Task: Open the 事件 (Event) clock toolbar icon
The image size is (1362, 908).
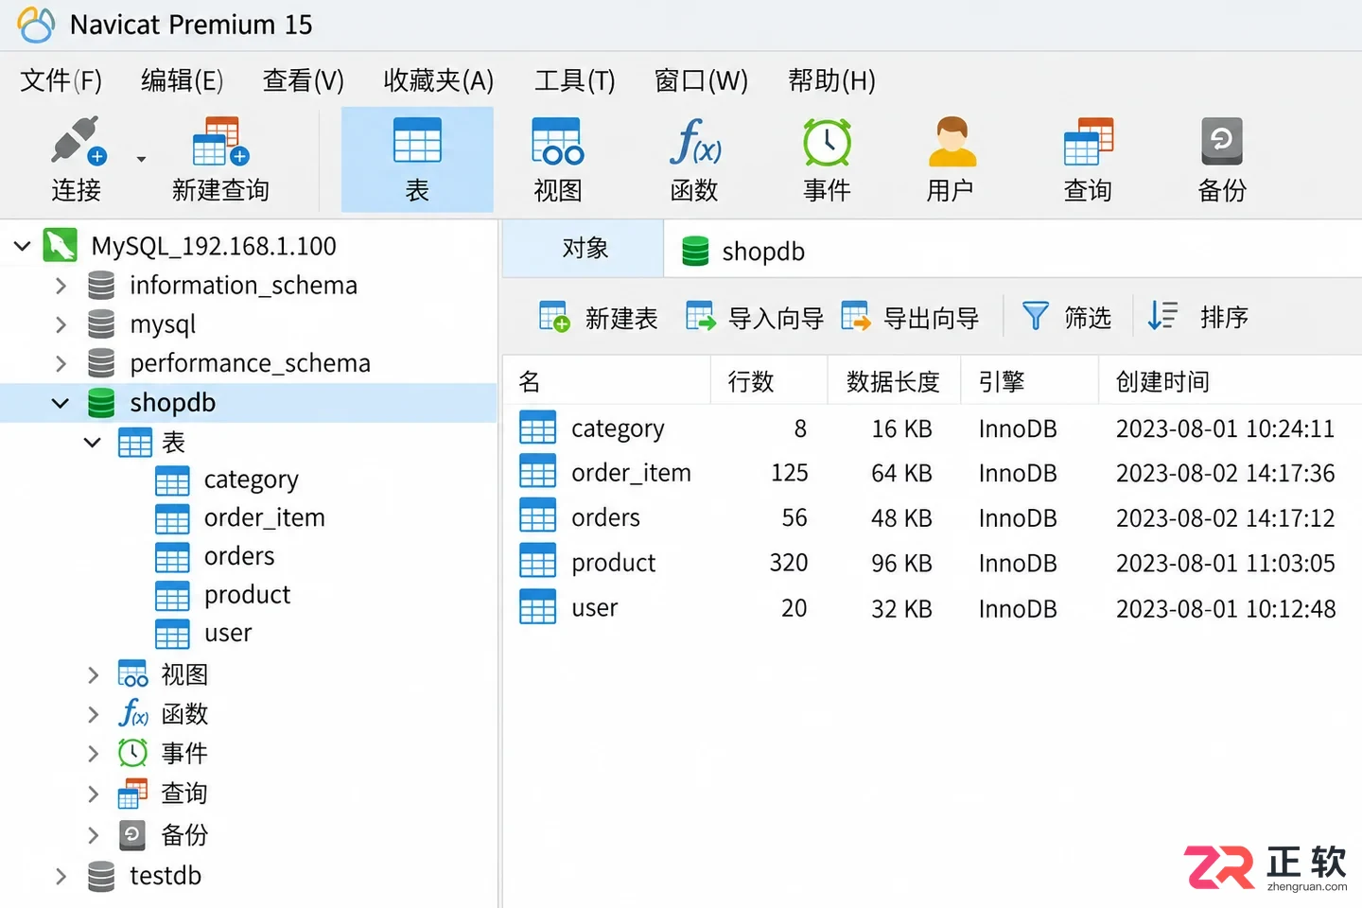Action: click(827, 142)
